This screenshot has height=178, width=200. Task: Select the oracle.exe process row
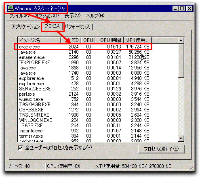click(x=84, y=47)
